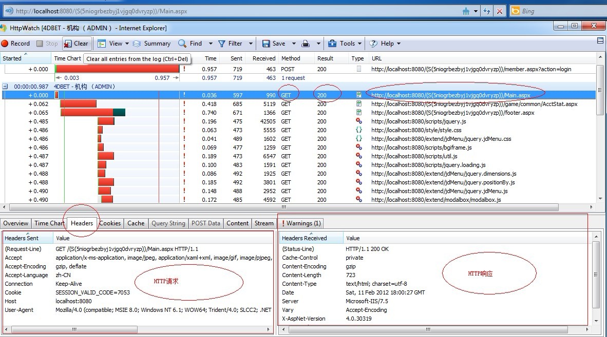607x337 pixels.
Task: Sort requests by Received column header
Action: pyautogui.click(x=264, y=58)
